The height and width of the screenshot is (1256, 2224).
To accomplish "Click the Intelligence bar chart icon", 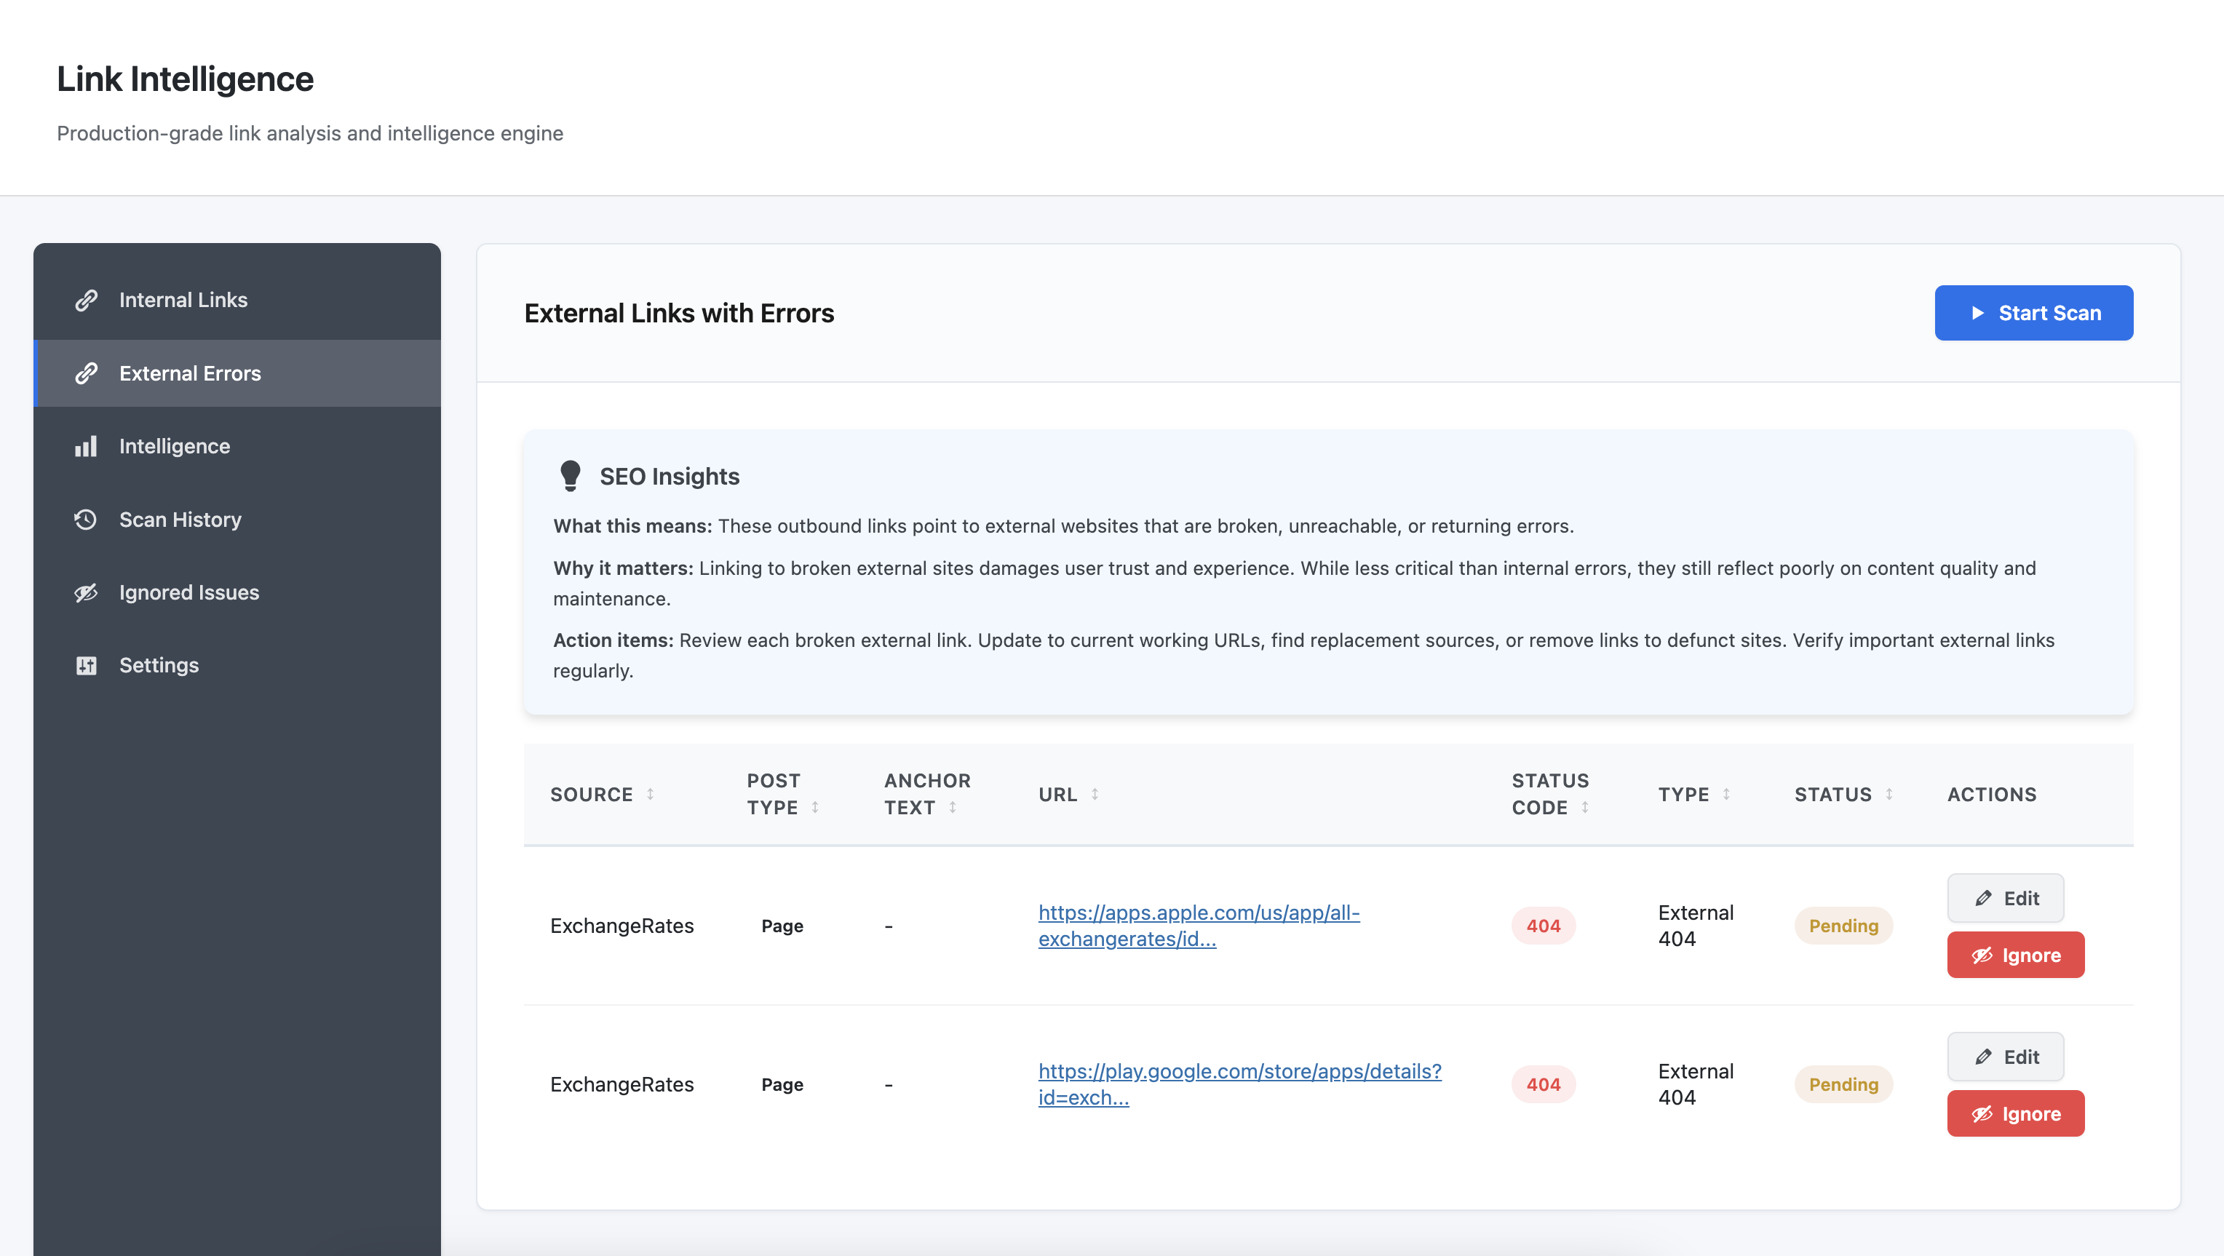I will point(85,445).
